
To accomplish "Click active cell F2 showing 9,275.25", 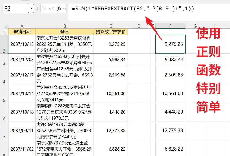I will click(170, 44).
